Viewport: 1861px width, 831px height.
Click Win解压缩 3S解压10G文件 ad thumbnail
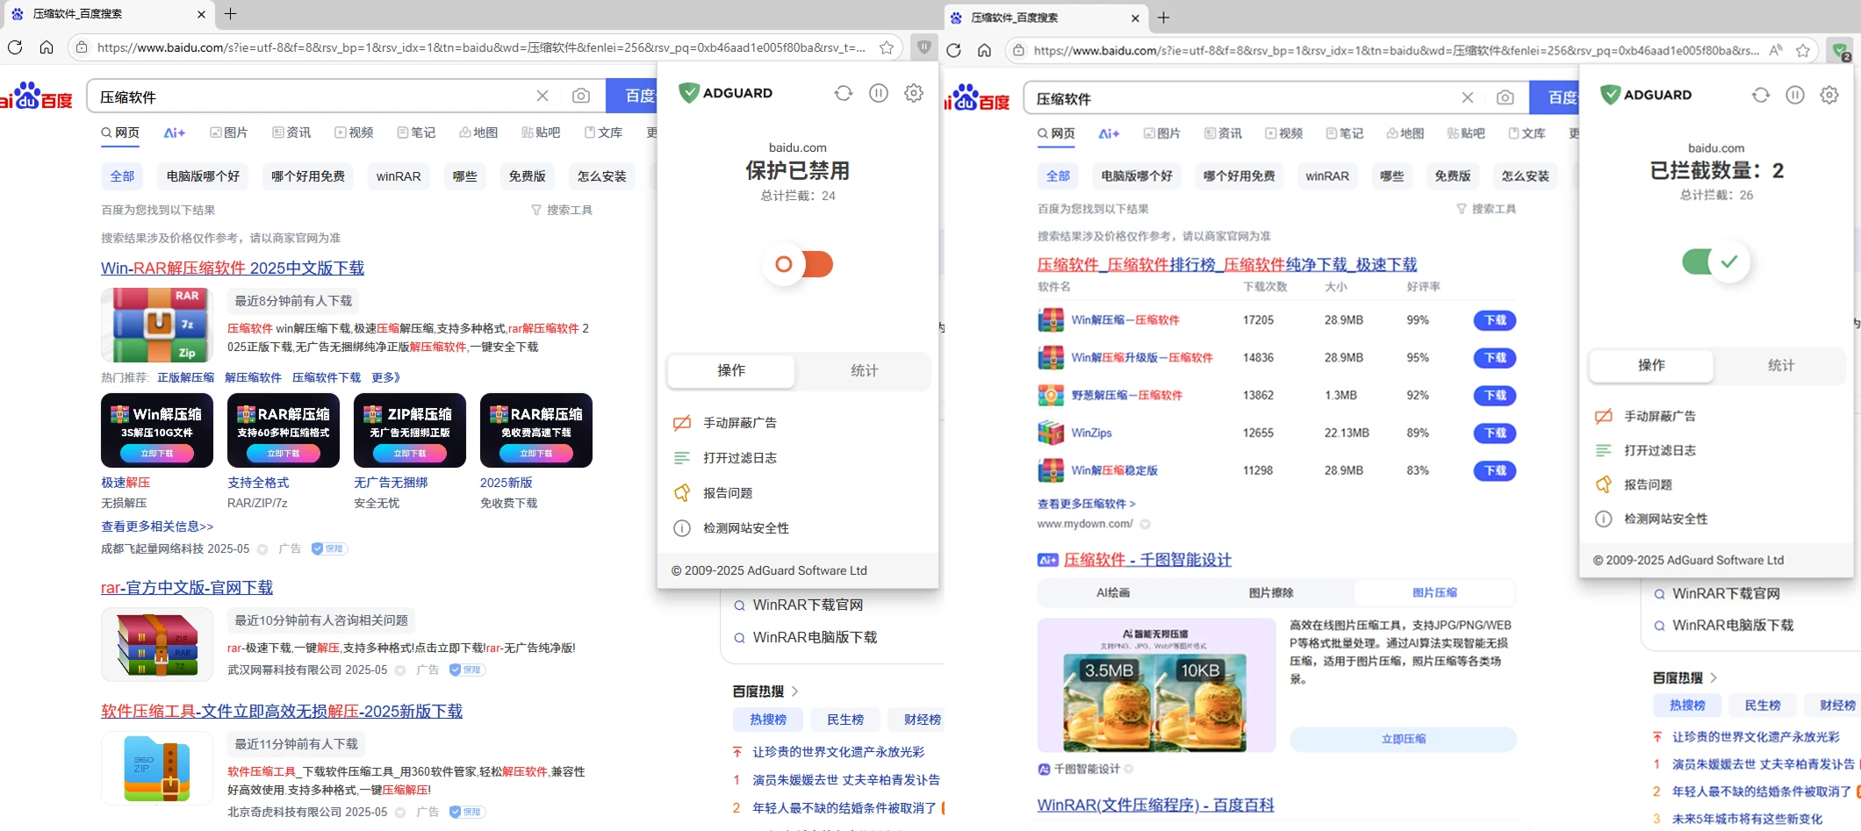click(157, 430)
